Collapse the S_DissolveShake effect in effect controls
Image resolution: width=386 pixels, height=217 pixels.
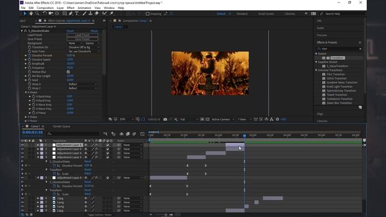(22, 31)
